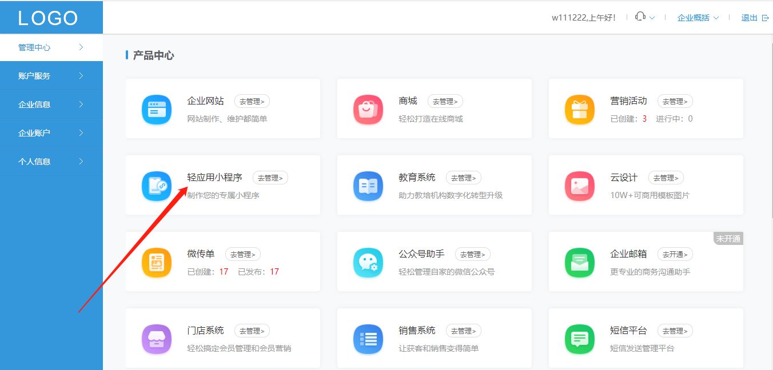Click the greeting w111222,上午好!

(x=584, y=18)
